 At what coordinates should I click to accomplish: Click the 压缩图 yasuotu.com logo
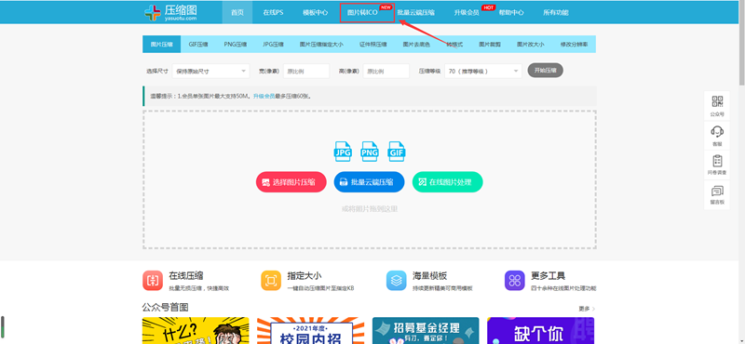(x=171, y=12)
